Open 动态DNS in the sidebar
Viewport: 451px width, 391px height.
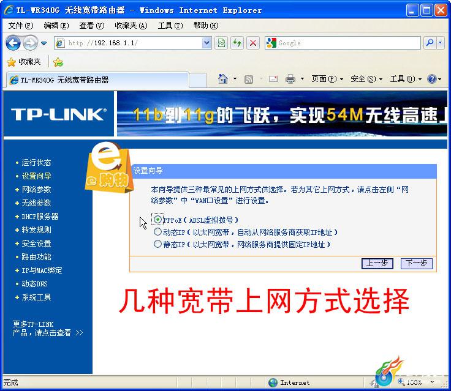pos(34,284)
